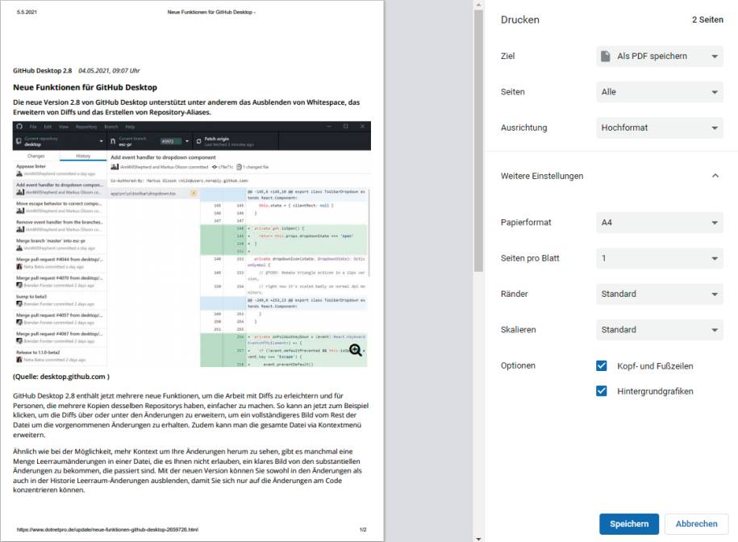Click the "Ziel" label
Image resolution: width=738 pixels, height=542 pixels.
pyautogui.click(x=508, y=56)
